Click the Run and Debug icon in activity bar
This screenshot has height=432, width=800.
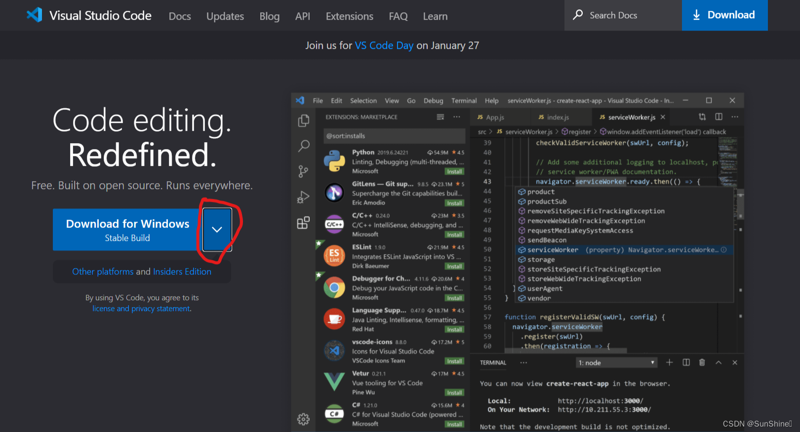303,197
